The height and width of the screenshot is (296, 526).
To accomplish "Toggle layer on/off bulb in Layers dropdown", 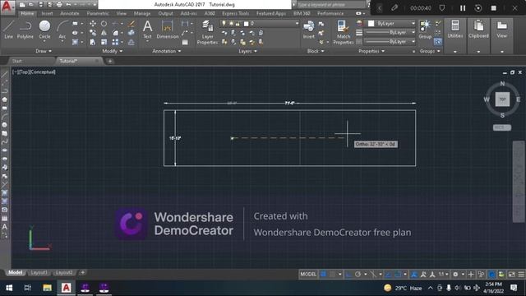I will pos(224,23).
